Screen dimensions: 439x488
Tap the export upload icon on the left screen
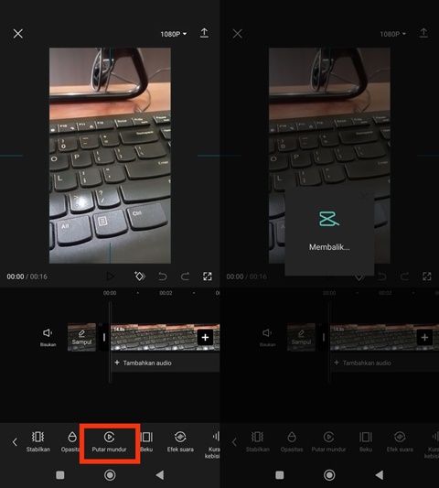pyautogui.click(x=204, y=33)
